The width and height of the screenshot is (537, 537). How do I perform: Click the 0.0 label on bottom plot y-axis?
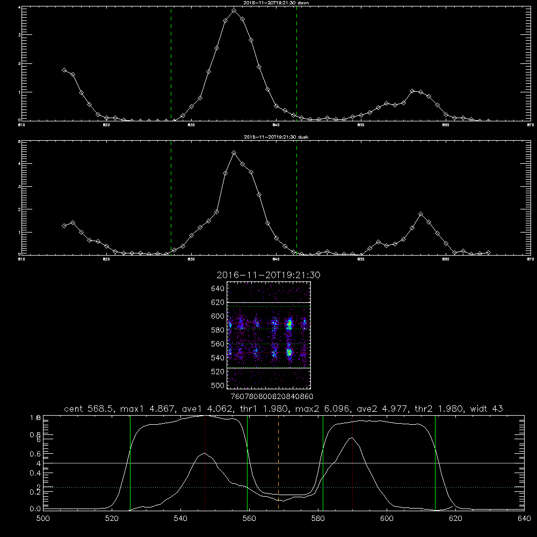pos(35,509)
